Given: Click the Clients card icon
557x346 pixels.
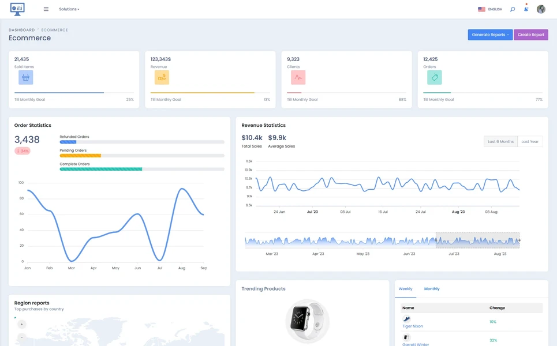Looking at the screenshot, I should (298, 77).
